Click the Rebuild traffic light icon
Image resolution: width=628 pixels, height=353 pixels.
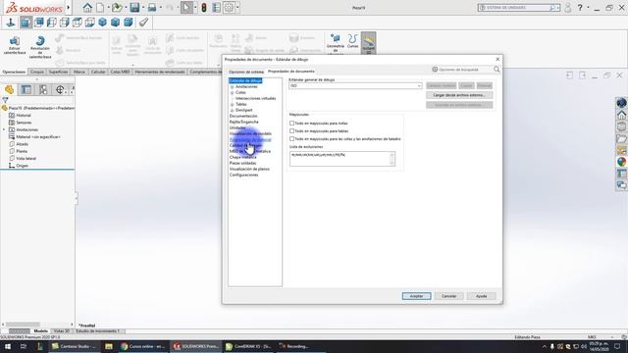(x=204, y=7)
